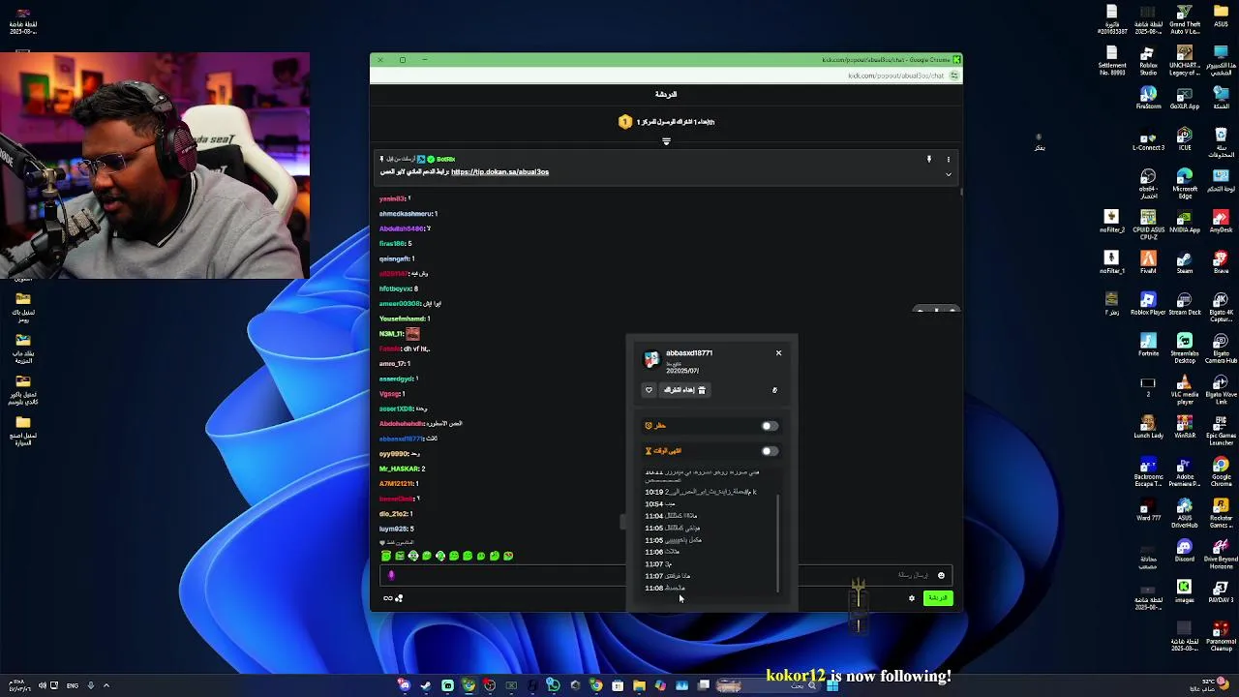Expand the gifted subs leaderboard handle

(666, 141)
